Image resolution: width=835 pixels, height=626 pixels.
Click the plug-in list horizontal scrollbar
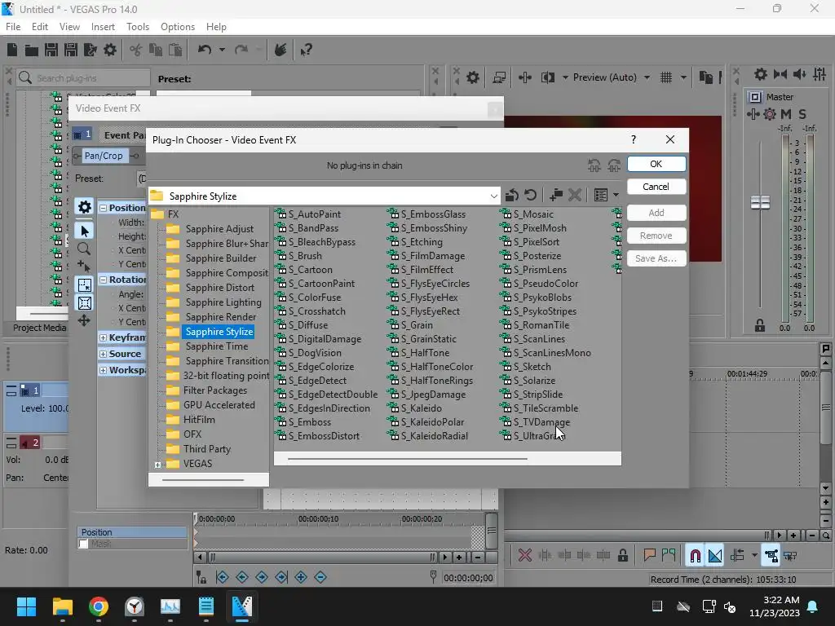pos(408,458)
